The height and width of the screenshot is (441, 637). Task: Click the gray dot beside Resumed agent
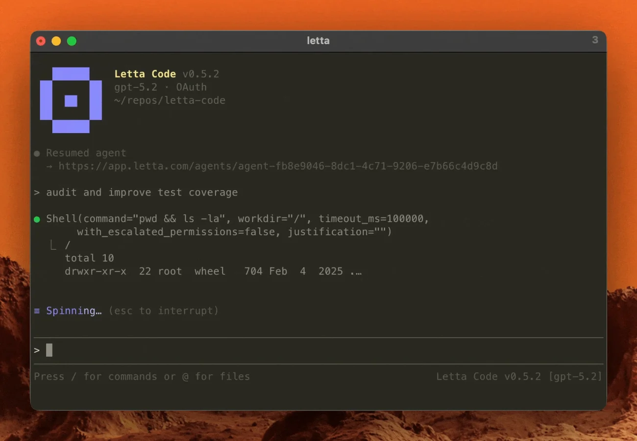[x=37, y=153]
